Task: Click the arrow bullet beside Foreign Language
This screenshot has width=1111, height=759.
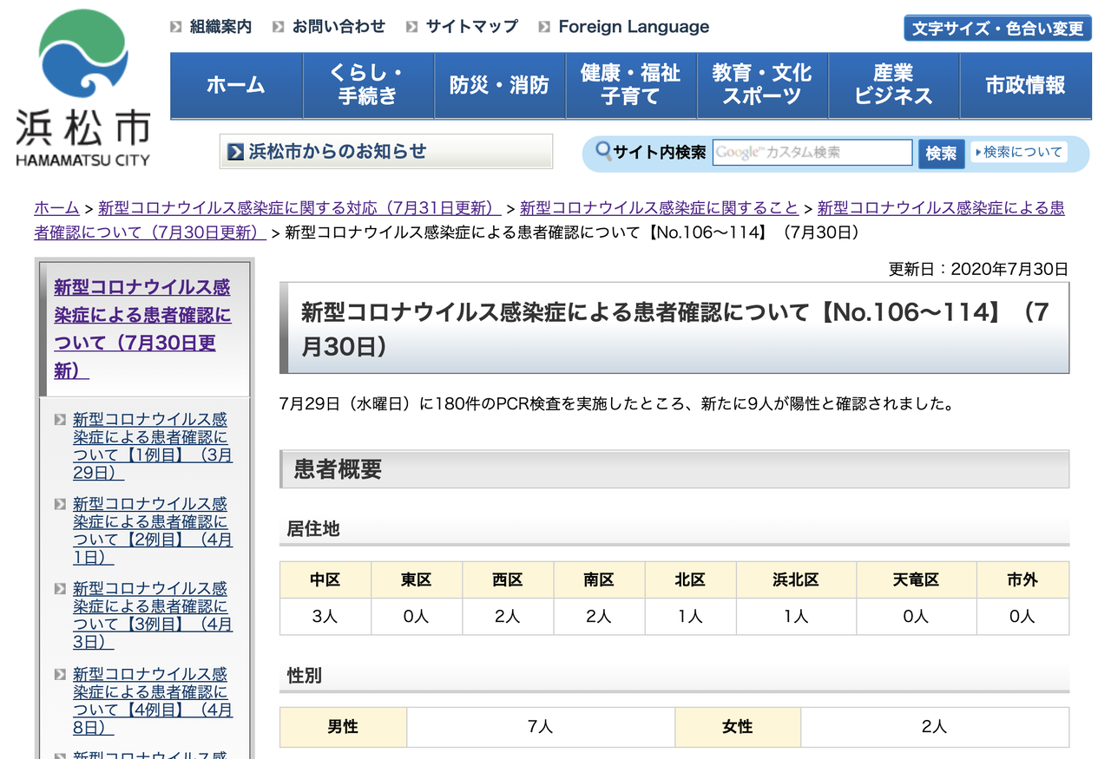Action: [x=544, y=27]
